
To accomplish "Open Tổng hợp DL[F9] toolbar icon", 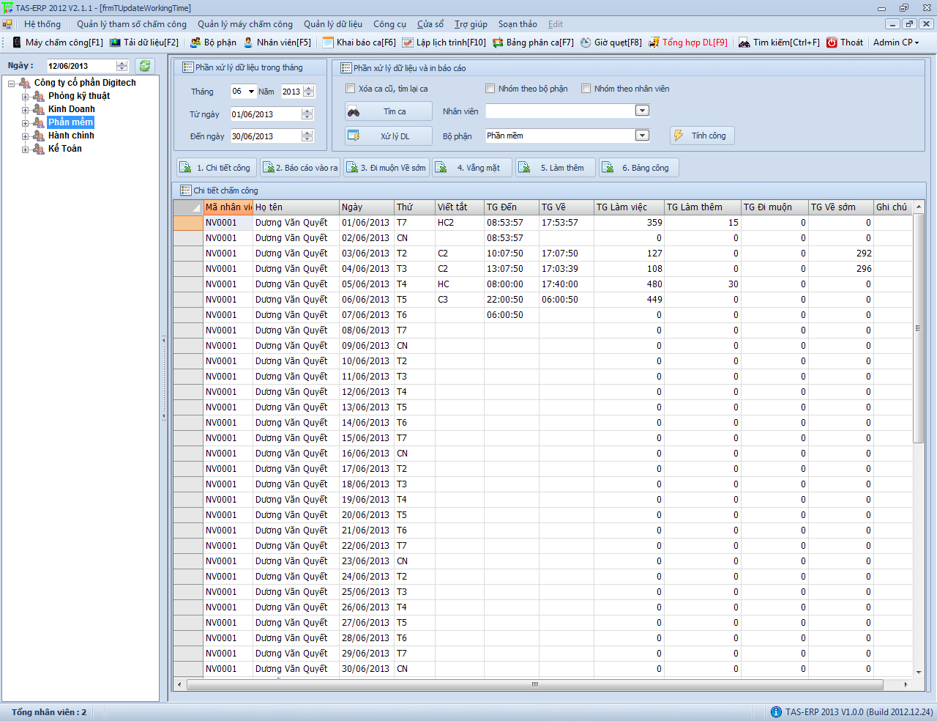I will tap(654, 42).
